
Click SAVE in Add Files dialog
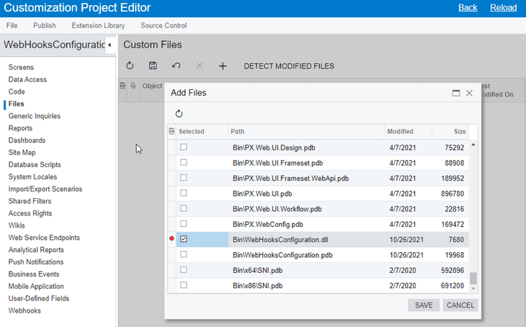(424, 305)
